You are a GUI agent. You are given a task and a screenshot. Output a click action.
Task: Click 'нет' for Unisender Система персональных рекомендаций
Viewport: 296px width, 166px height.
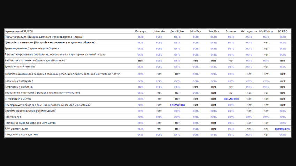(159, 111)
